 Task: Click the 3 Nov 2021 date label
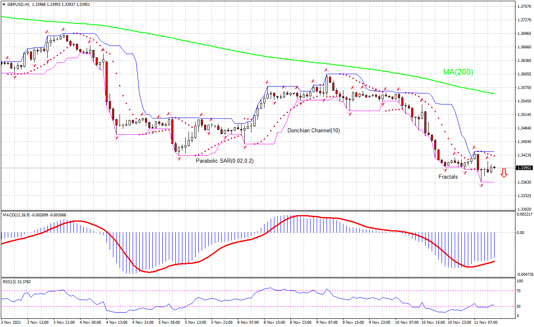tap(12, 322)
